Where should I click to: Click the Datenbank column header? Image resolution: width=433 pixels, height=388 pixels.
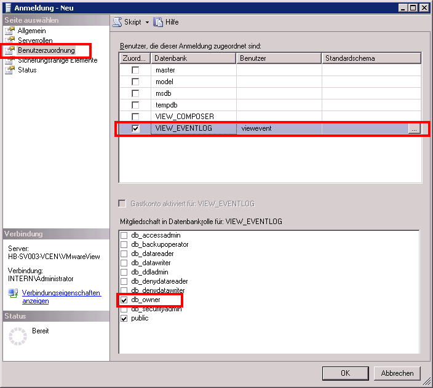[193, 58]
